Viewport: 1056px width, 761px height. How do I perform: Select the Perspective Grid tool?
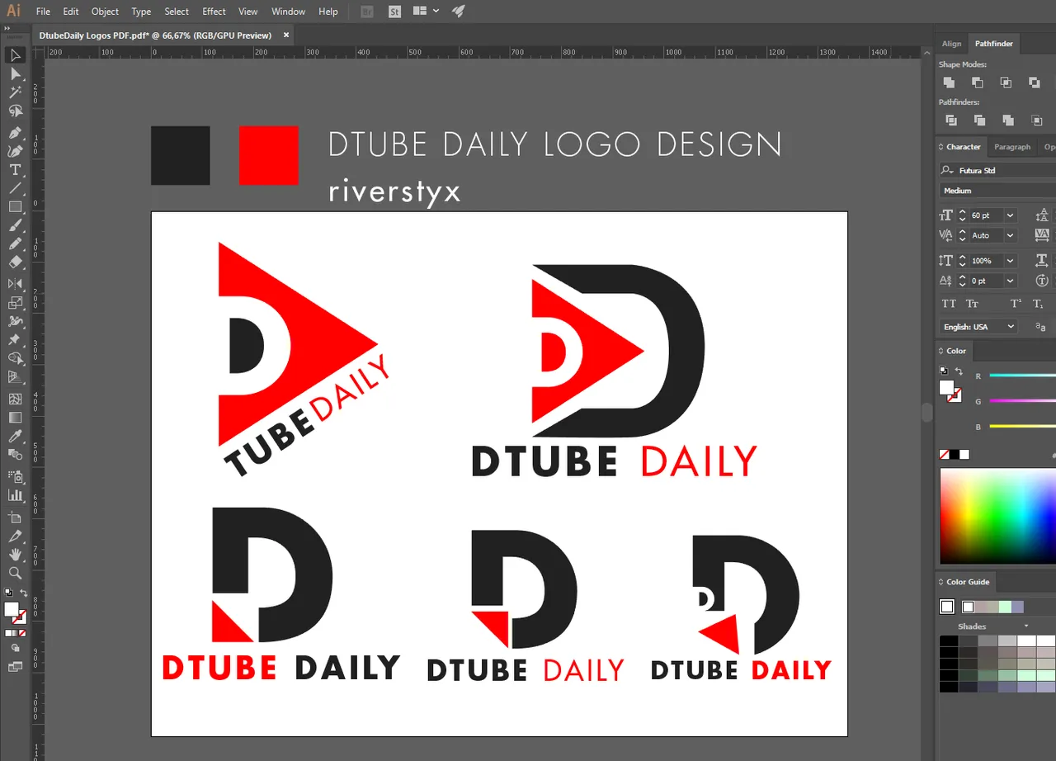[15, 377]
